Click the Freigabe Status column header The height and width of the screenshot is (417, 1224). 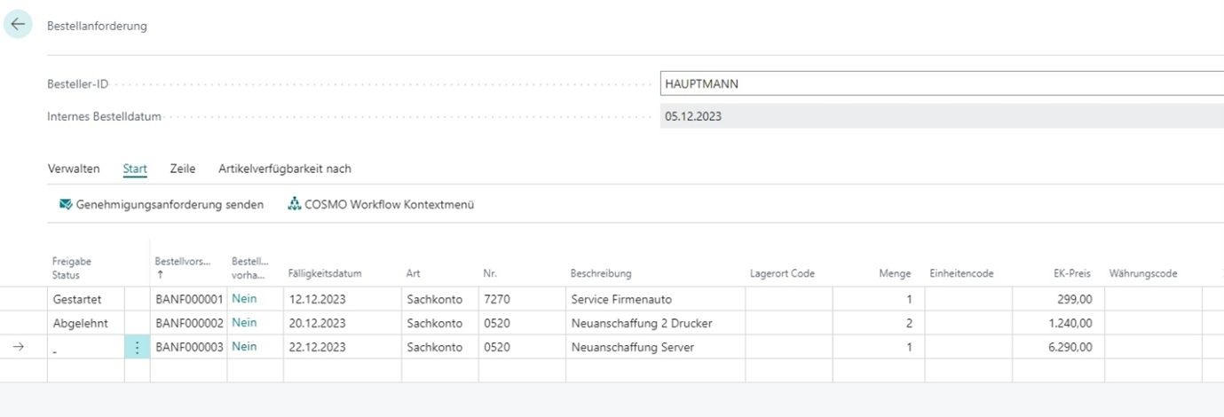[x=72, y=268]
